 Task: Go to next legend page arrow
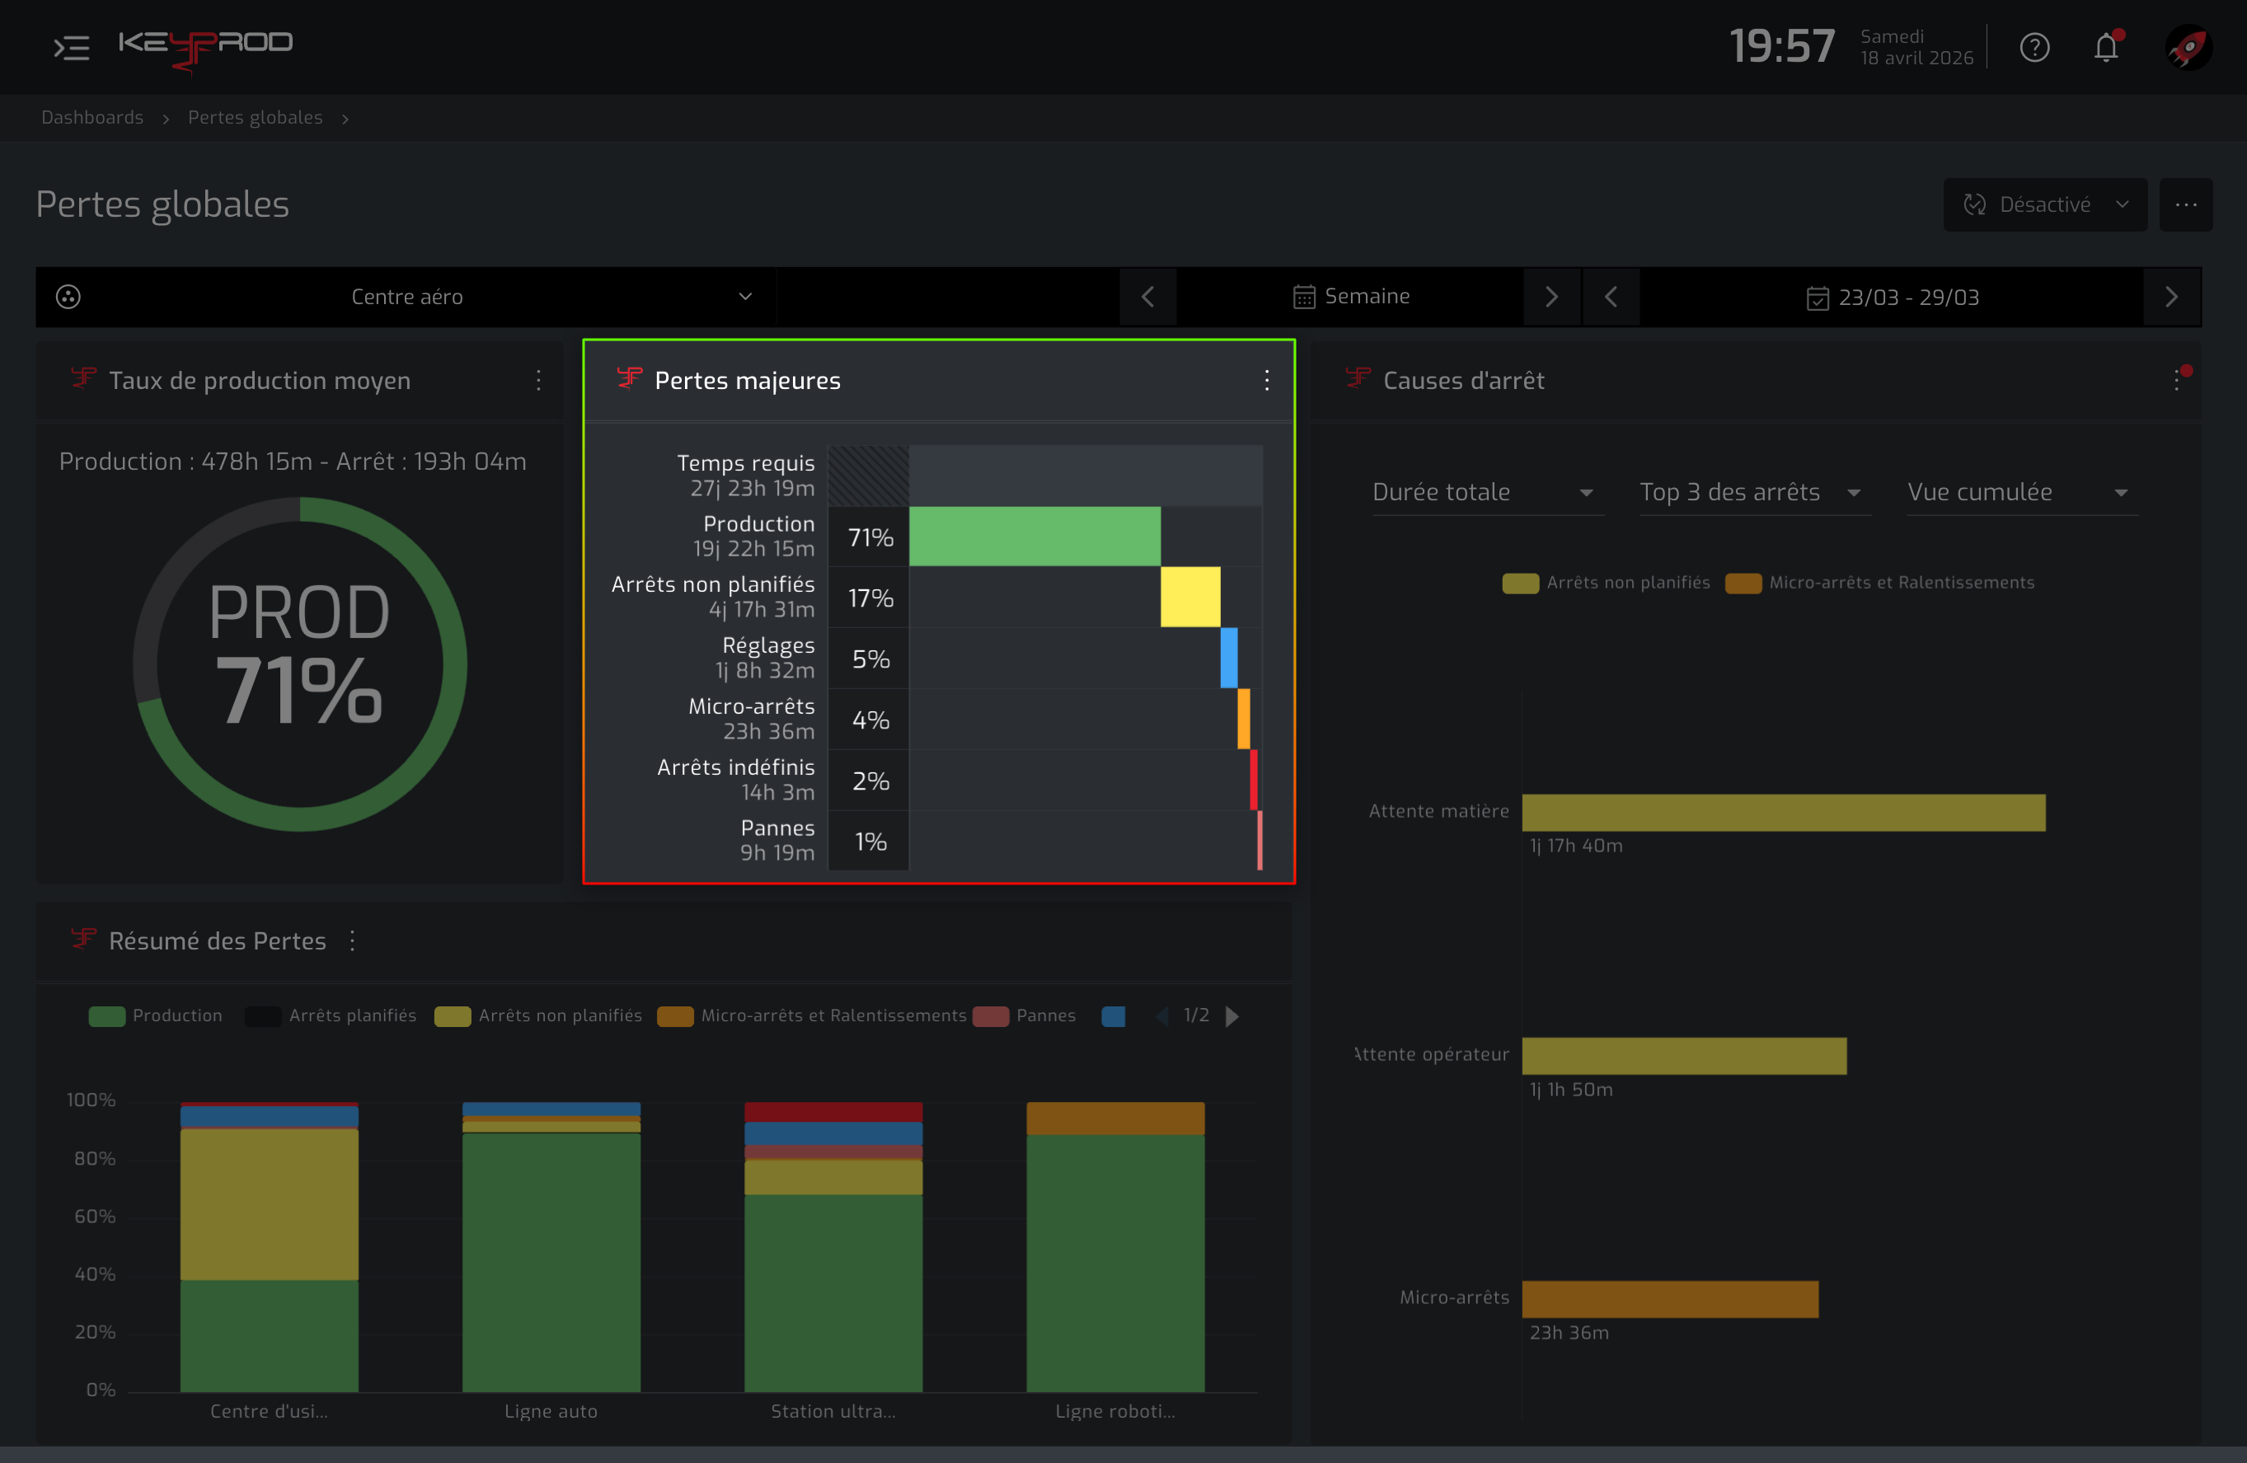1231,1016
